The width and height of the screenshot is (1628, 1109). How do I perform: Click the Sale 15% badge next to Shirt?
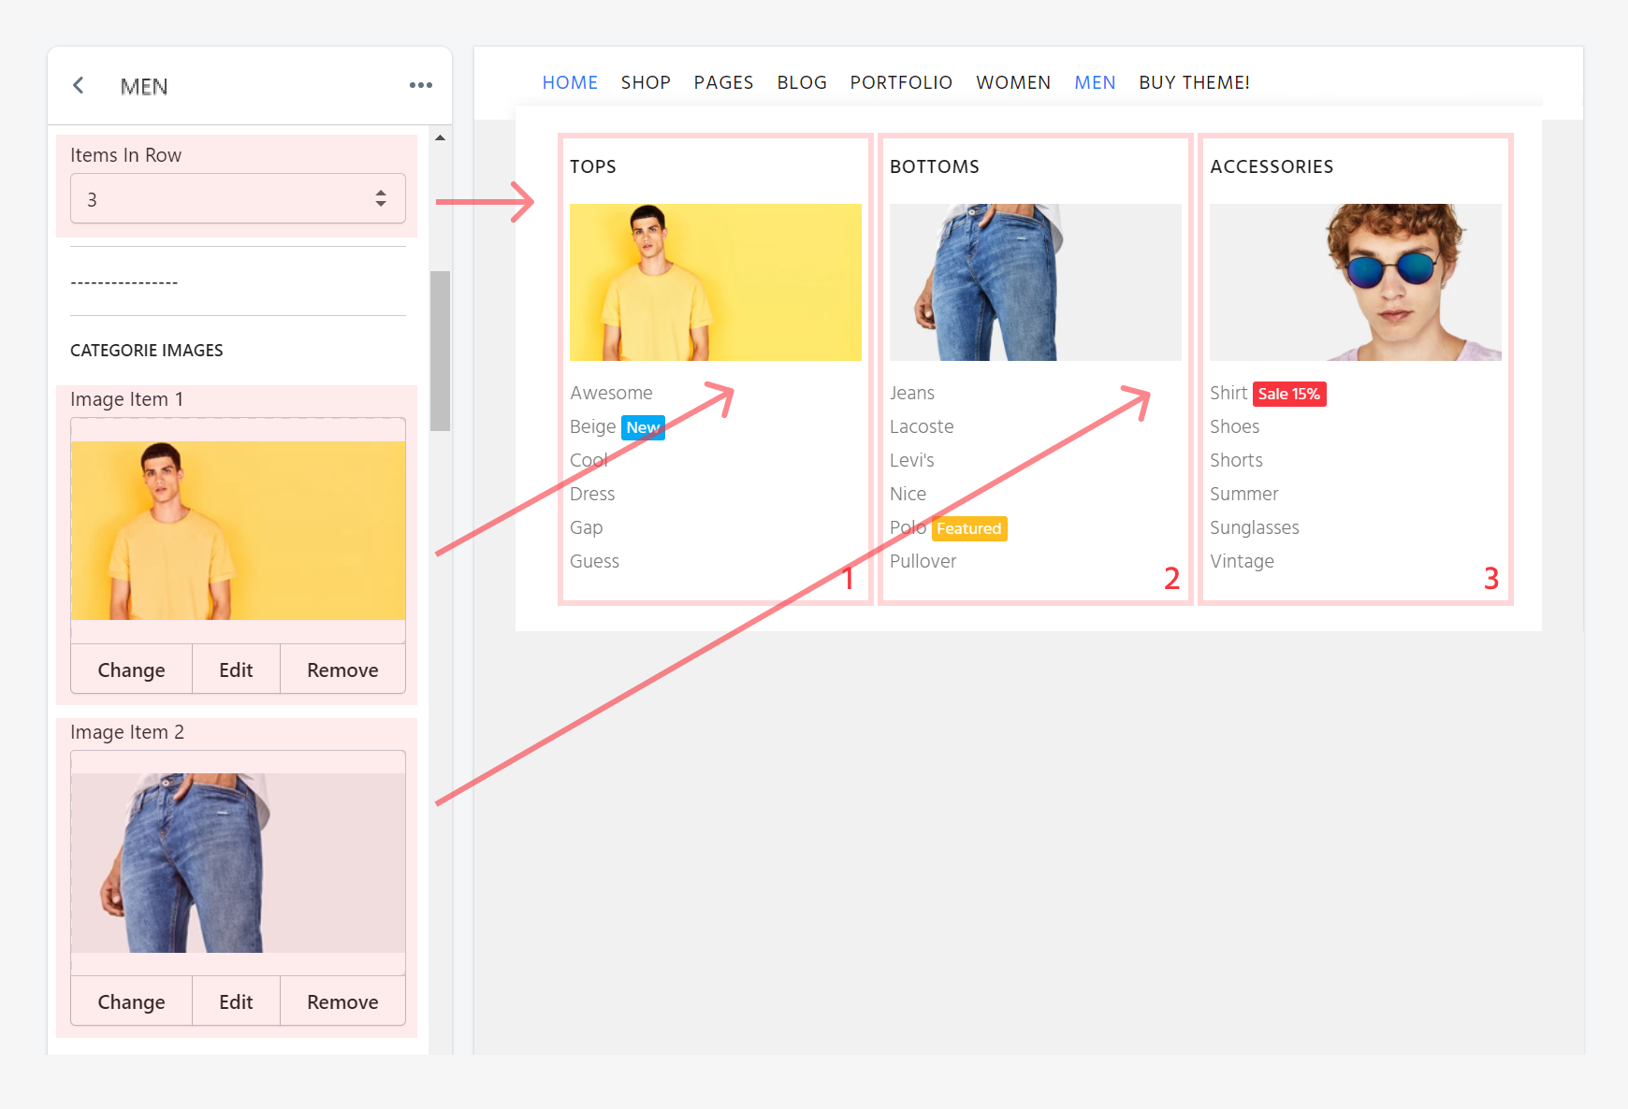point(1288,394)
